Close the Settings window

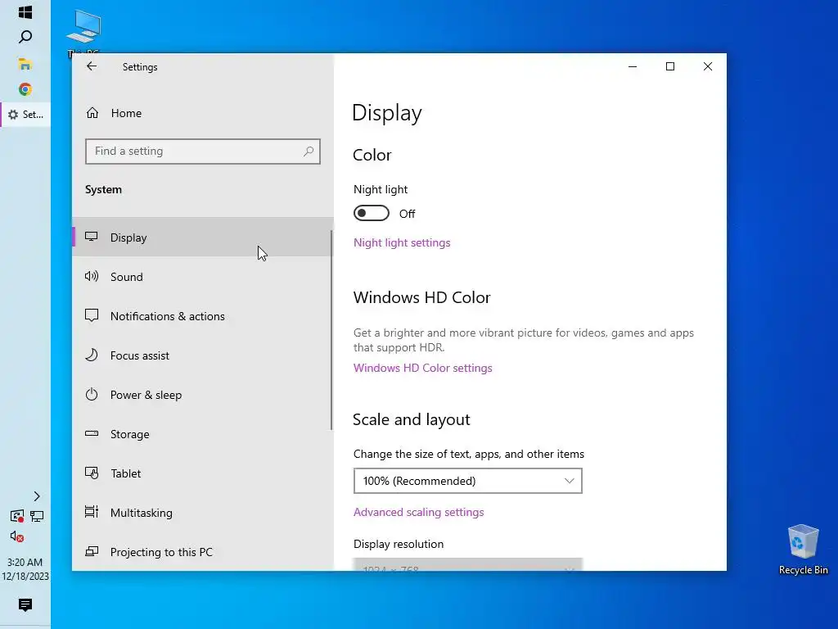[x=708, y=66]
